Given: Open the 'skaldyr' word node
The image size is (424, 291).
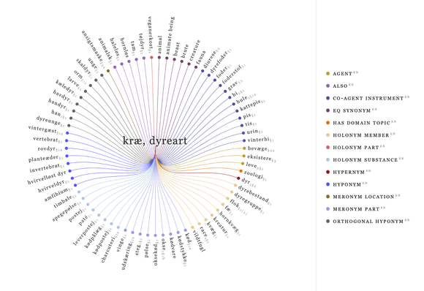Looking at the screenshot, I should [x=84, y=69].
